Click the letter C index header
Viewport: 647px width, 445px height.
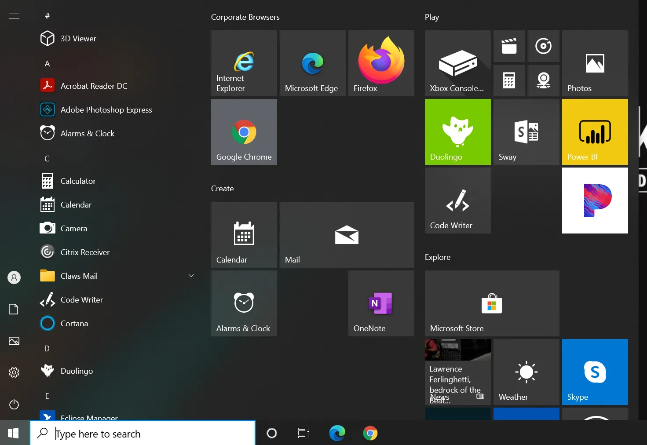47,159
